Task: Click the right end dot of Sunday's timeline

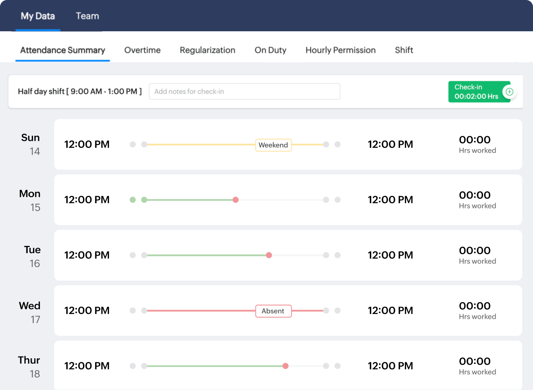Action: 325,144
